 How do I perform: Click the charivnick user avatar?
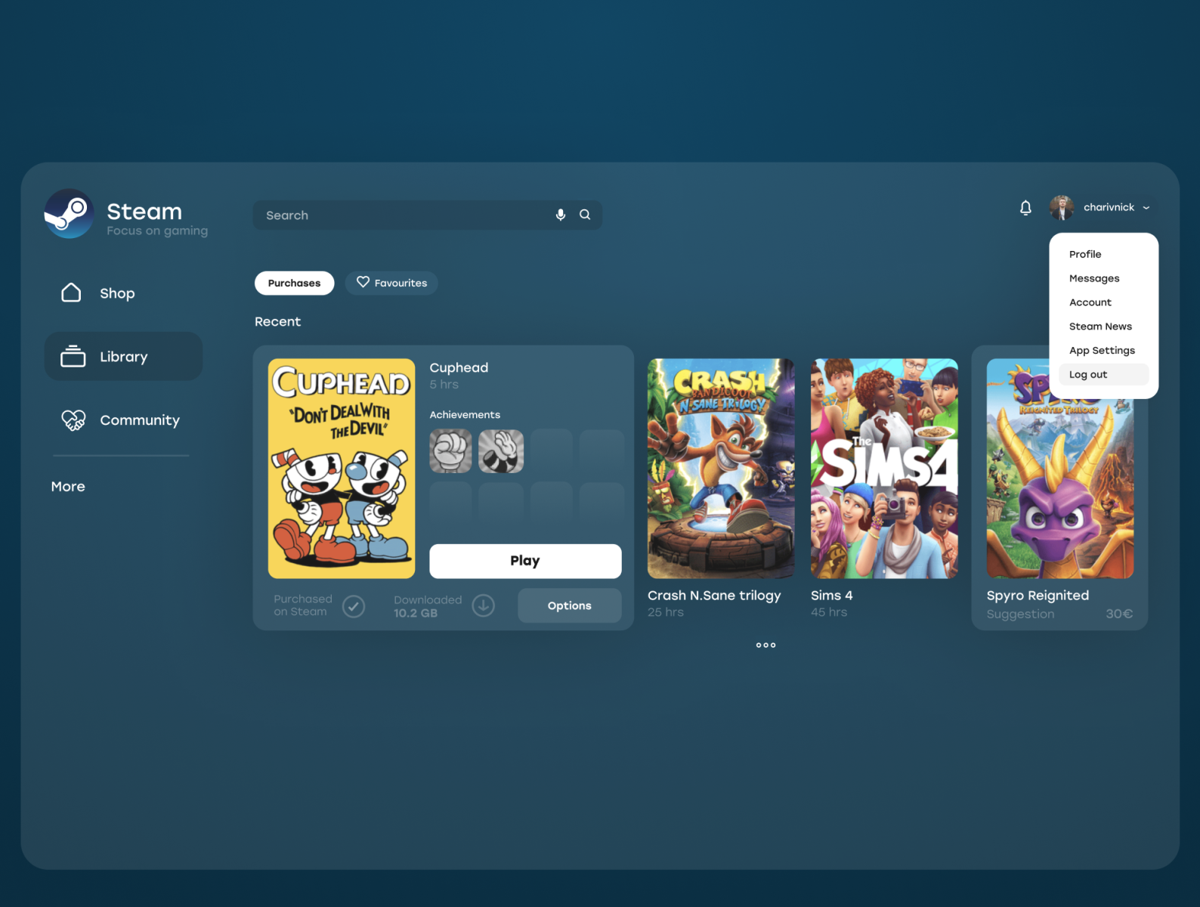(1062, 207)
